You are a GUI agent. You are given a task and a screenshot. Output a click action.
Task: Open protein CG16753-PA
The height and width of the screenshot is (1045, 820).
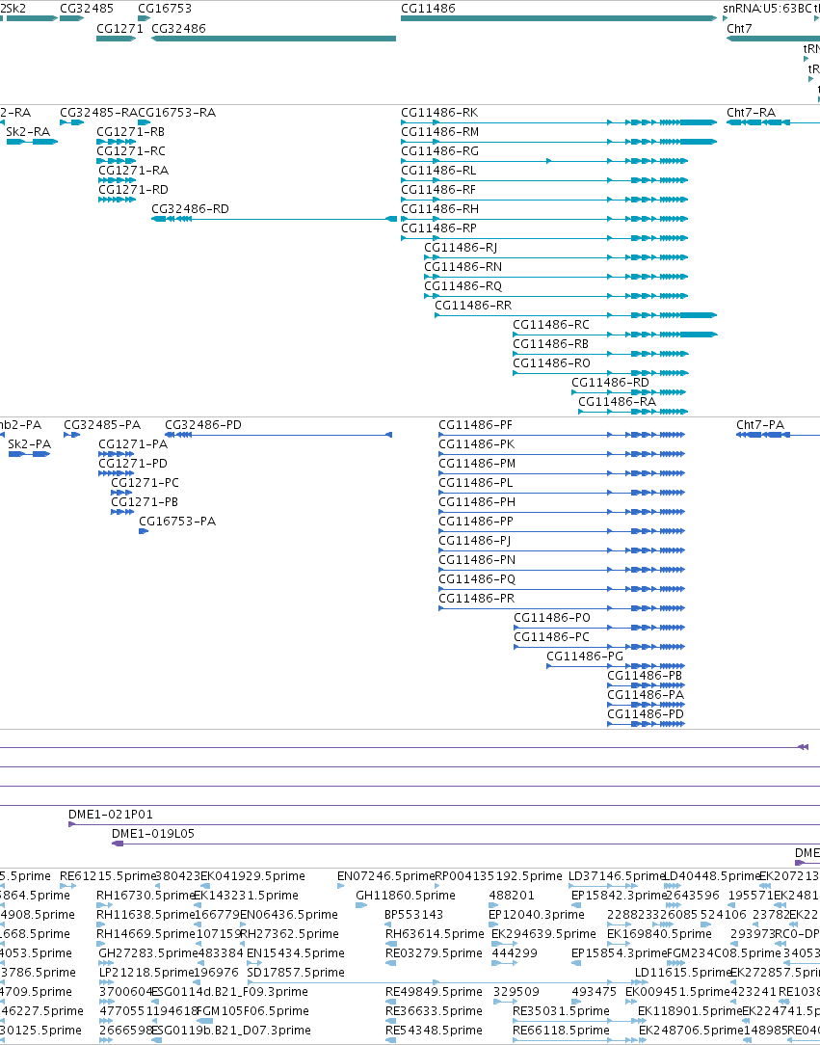click(177, 522)
